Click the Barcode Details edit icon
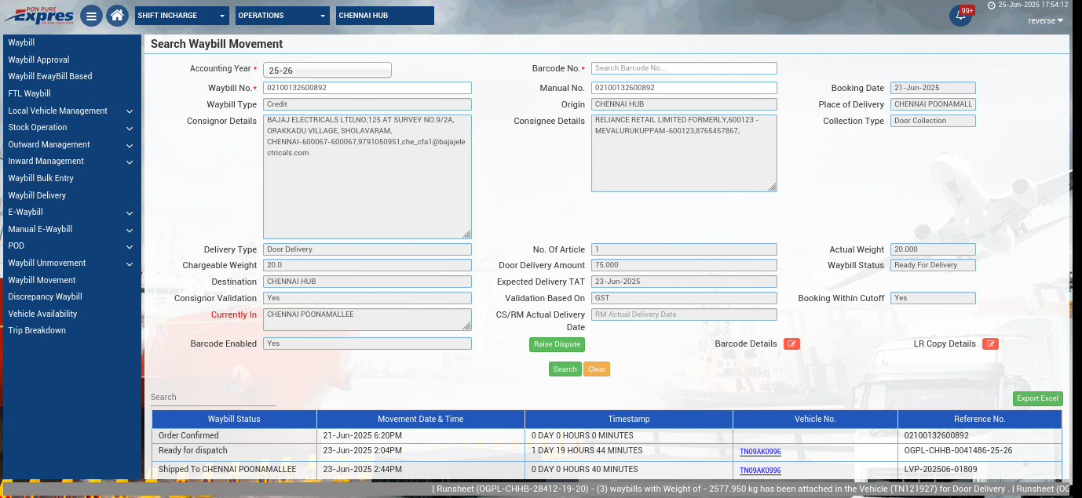The height and width of the screenshot is (498, 1082). click(791, 344)
